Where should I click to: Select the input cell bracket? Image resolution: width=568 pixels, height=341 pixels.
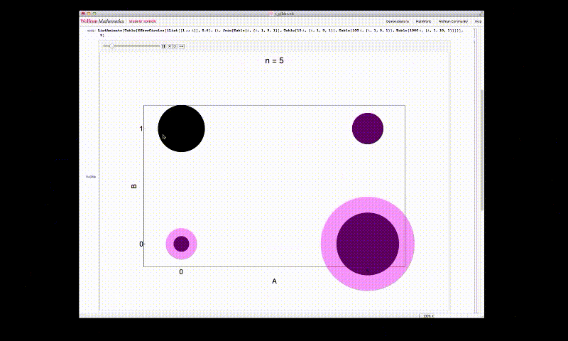(x=474, y=33)
